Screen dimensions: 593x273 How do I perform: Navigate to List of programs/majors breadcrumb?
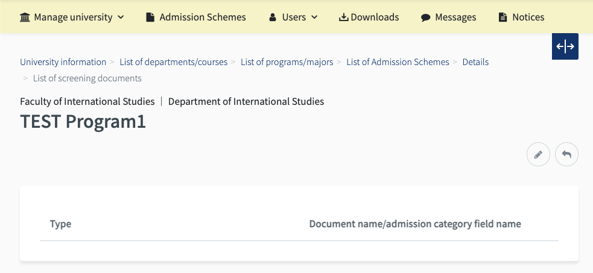pos(287,61)
